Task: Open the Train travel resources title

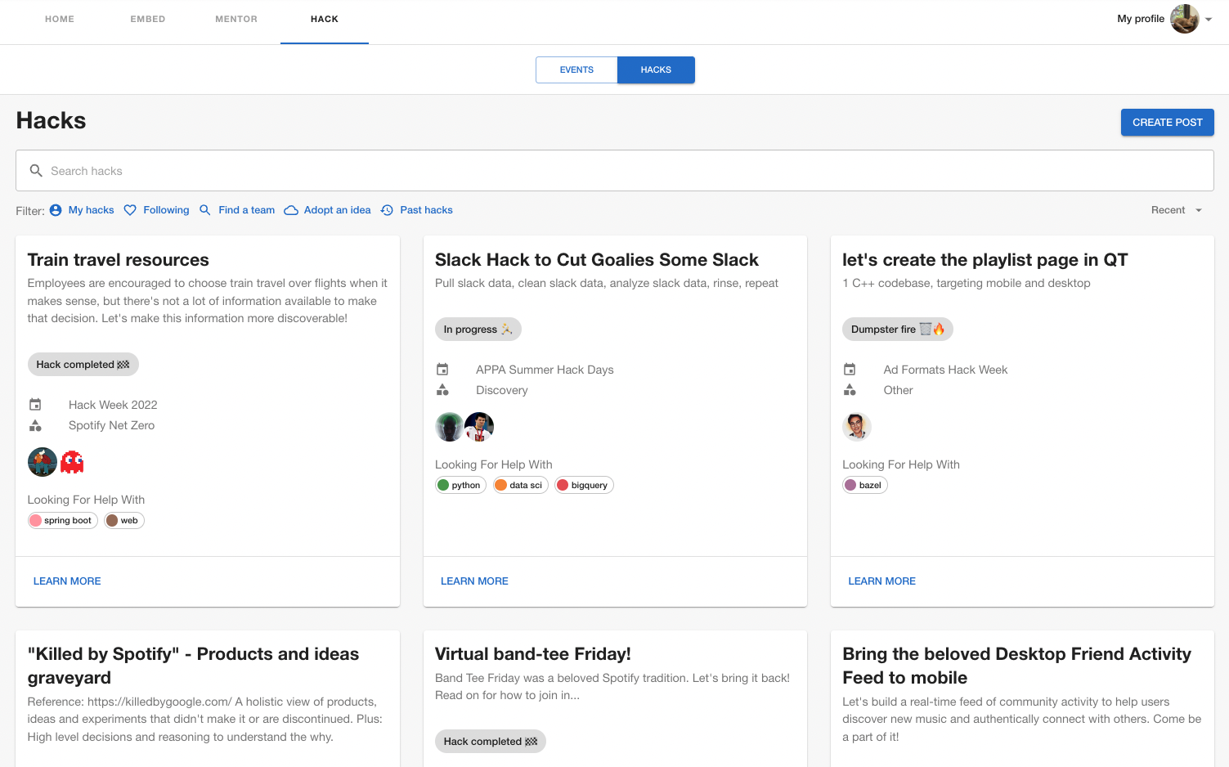Action: tap(118, 260)
